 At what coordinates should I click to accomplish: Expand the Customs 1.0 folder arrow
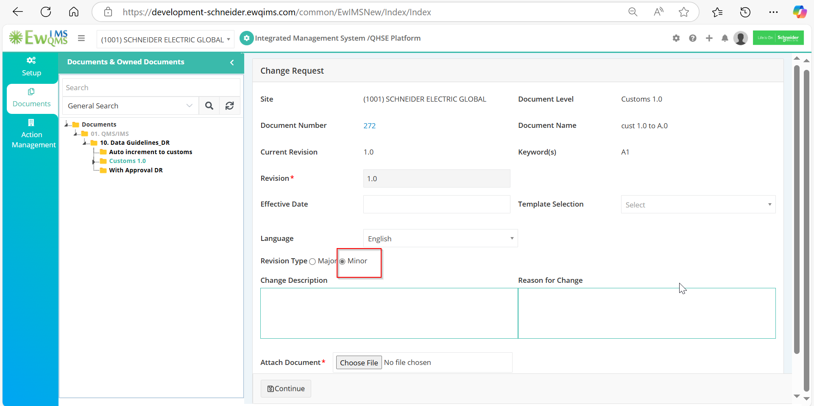[94, 161]
